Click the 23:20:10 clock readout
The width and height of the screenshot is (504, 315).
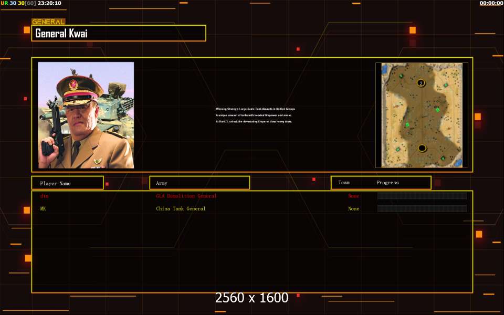coord(49,3)
